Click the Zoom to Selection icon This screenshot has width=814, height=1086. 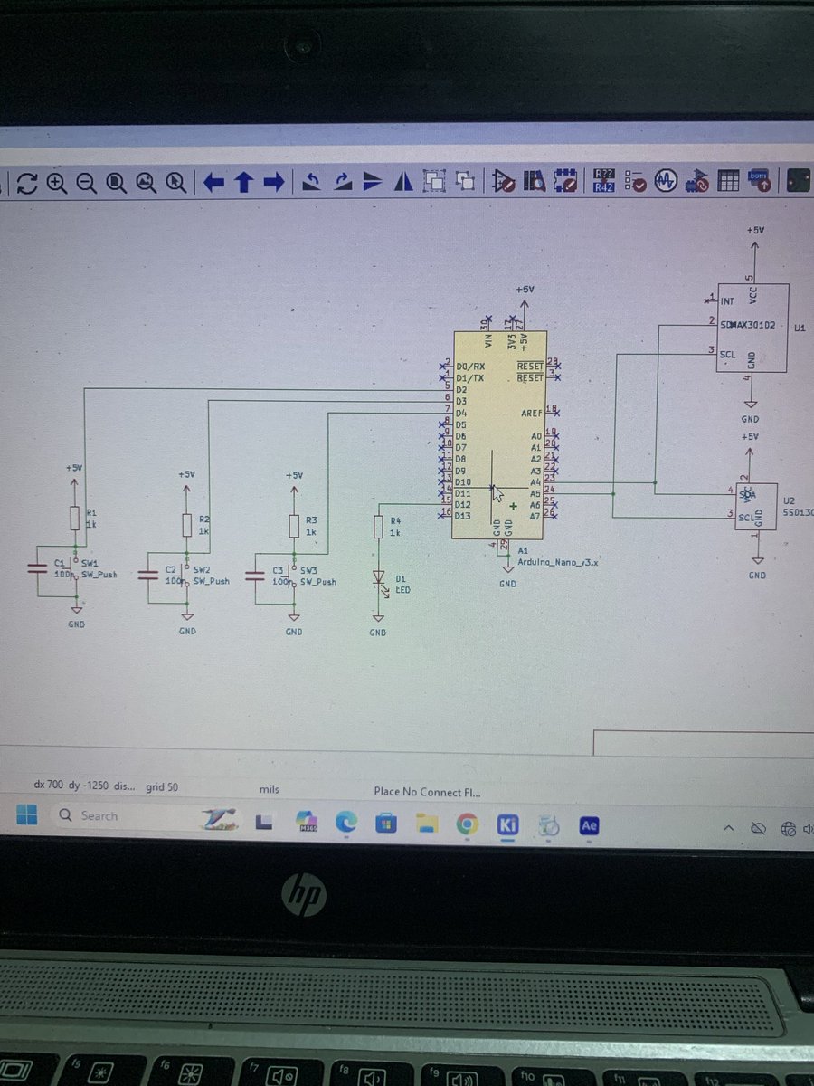click(x=176, y=183)
